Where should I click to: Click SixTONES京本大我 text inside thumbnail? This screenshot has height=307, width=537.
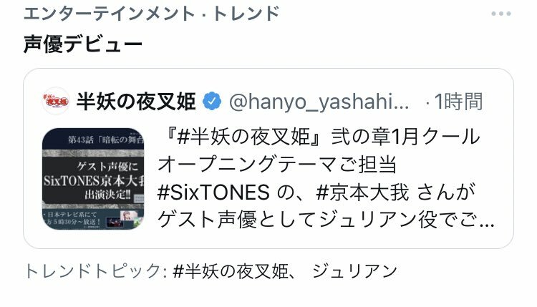tap(94, 181)
